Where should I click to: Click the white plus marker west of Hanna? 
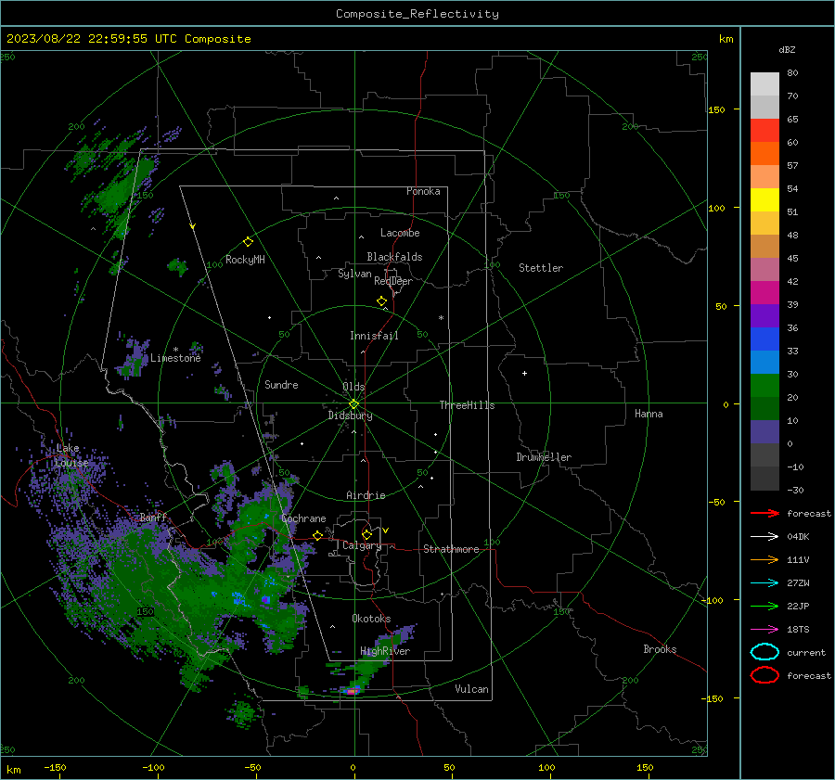(x=524, y=373)
